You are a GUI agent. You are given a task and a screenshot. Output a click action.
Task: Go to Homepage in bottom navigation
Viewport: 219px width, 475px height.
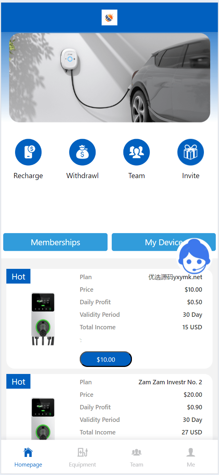(28, 457)
